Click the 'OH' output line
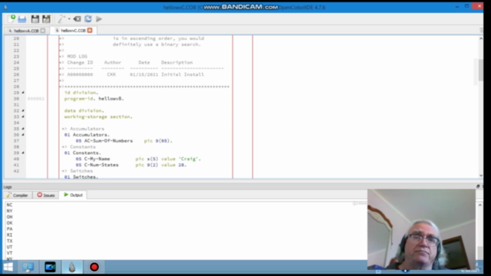491x276 pixels. pyautogui.click(x=9, y=217)
